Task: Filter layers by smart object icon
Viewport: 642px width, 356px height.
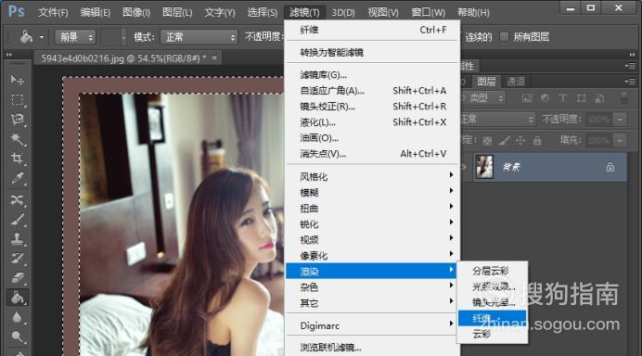Action: pyautogui.click(x=599, y=97)
